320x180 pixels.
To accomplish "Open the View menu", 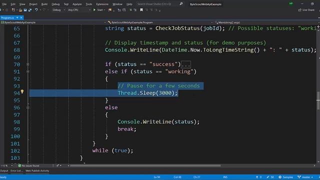I will point(22,4).
